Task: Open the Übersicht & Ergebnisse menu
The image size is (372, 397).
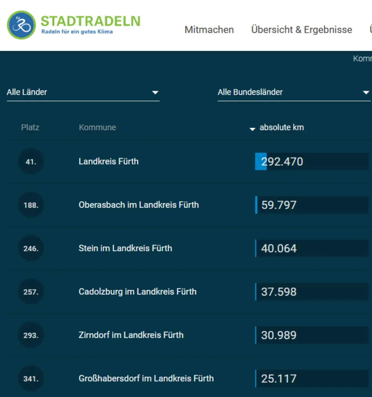Action: pos(301,29)
